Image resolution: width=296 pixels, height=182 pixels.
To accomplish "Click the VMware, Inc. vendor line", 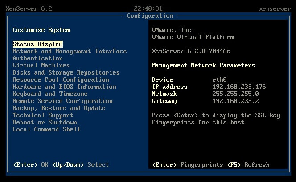I will (x=173, y=30).
